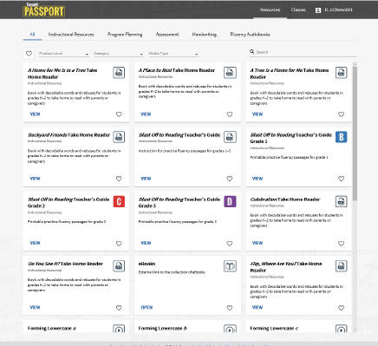This screenshot has width=378, height=346.
Task: View Blast Off Teacher's Guide Grade 1
Action: (x=257, y=179)
